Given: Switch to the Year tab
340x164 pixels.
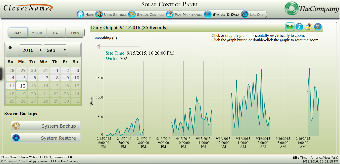Looking at the screenshot, I should 56,33.
